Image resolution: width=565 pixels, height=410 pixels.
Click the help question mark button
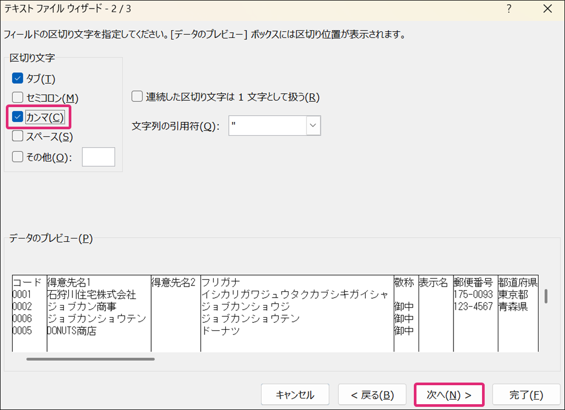point(509,9)
